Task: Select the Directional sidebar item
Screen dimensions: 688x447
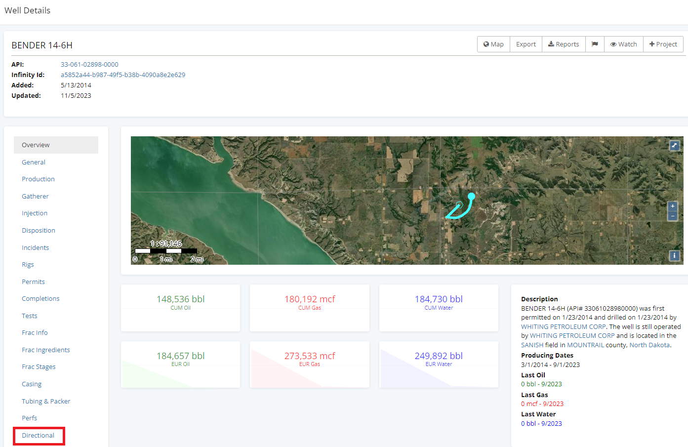Action: 38,435
